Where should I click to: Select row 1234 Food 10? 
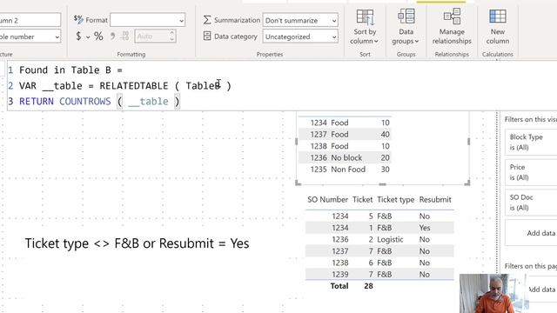coord(345,123)
